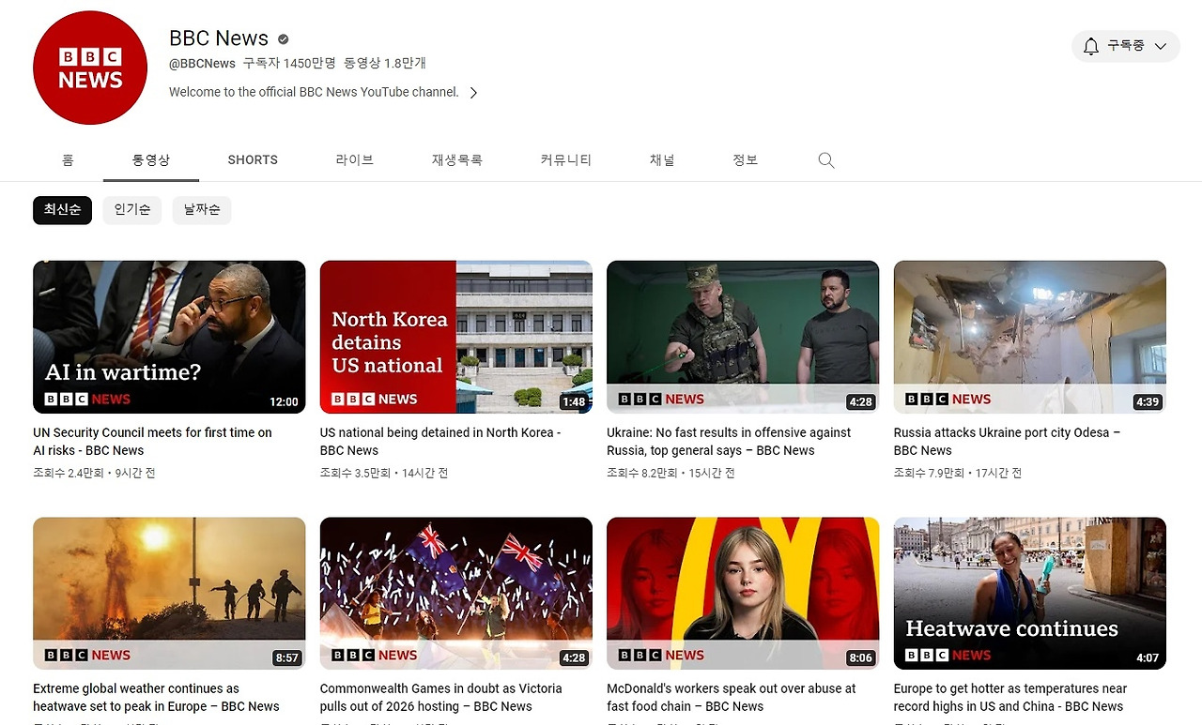Click the 8:57 duration badge

(286, 657)
